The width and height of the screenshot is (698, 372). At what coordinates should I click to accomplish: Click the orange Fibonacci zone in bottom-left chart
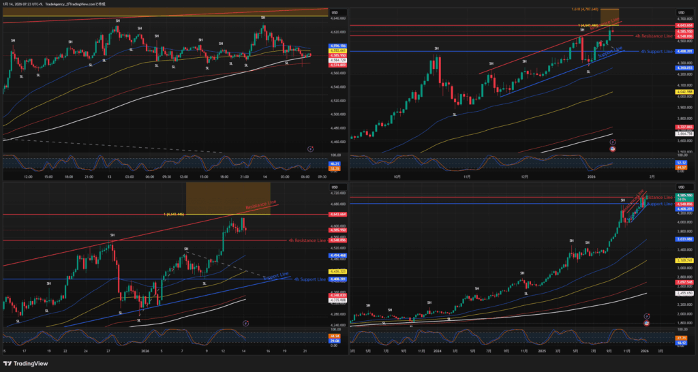tap(227, 198)
